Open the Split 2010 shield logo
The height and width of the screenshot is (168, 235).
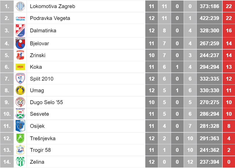(20, 79)
